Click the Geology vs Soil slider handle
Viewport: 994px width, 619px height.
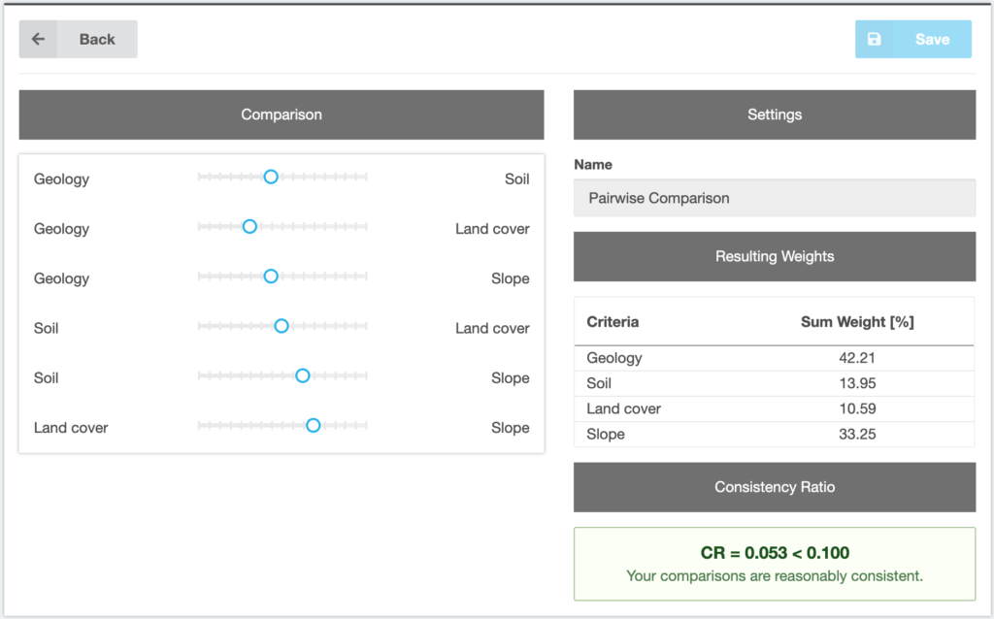tap(271, 177)
